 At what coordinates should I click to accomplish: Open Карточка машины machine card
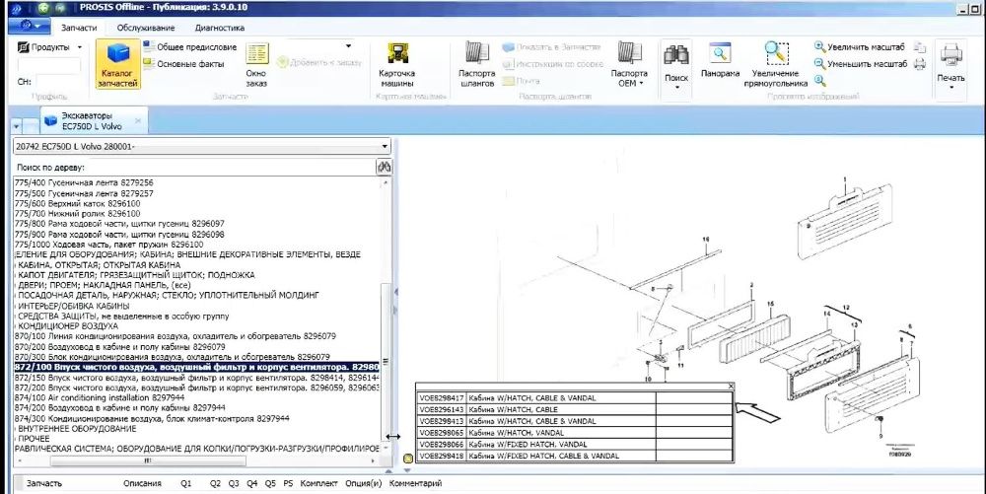click(396, 65)
